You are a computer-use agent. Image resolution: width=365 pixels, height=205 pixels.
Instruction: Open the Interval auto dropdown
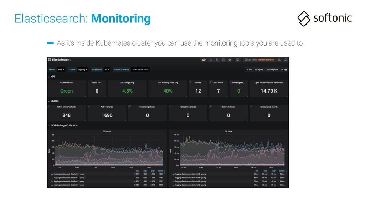[61, 70]
